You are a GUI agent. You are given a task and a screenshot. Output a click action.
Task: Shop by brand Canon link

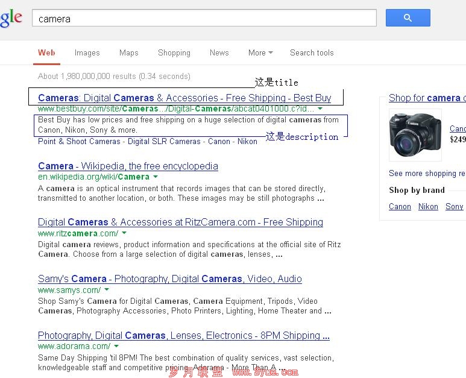tap(400, 206)
